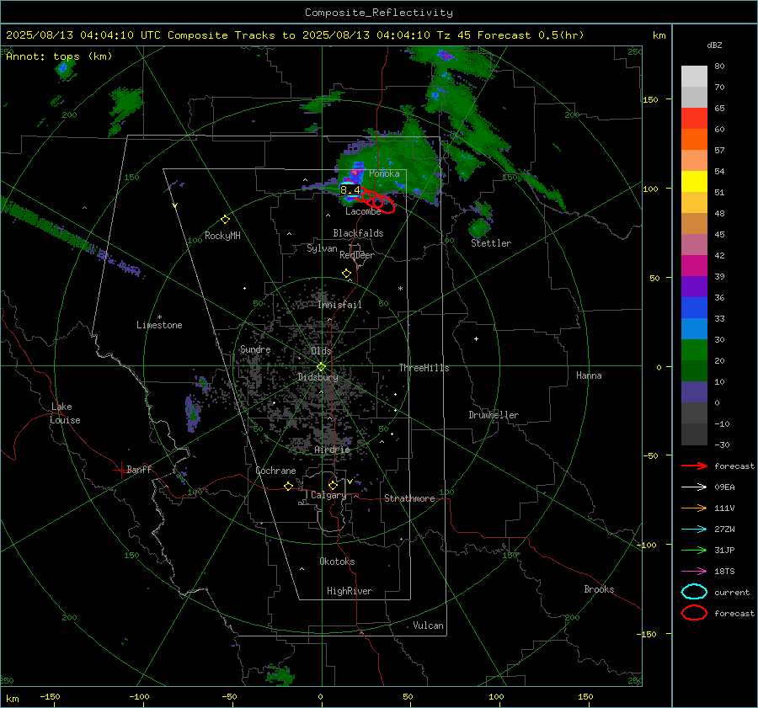Click the dBZ legend heading
The width and height of the screenshot is (758, 708).
(x=714, y=45)
